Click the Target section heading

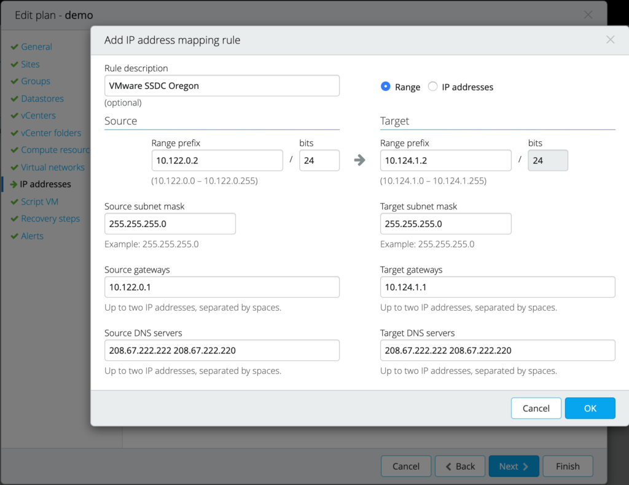click(x=395, y=121)
